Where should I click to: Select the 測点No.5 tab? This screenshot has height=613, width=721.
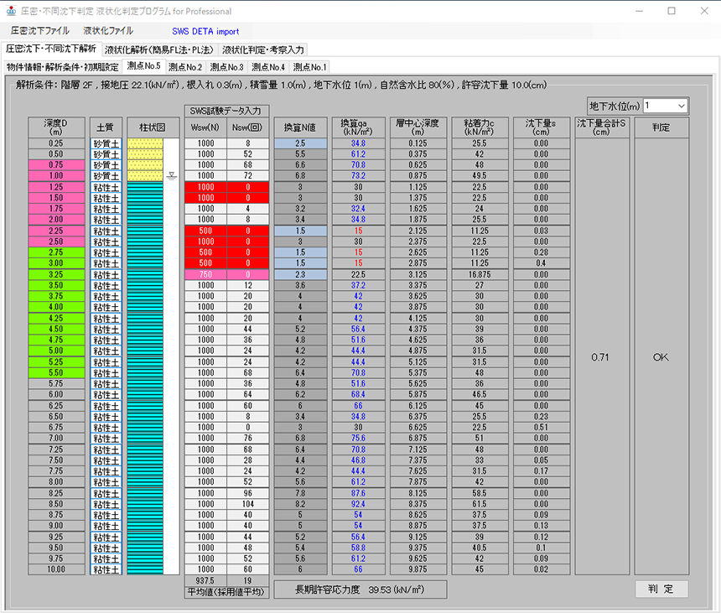144,66
